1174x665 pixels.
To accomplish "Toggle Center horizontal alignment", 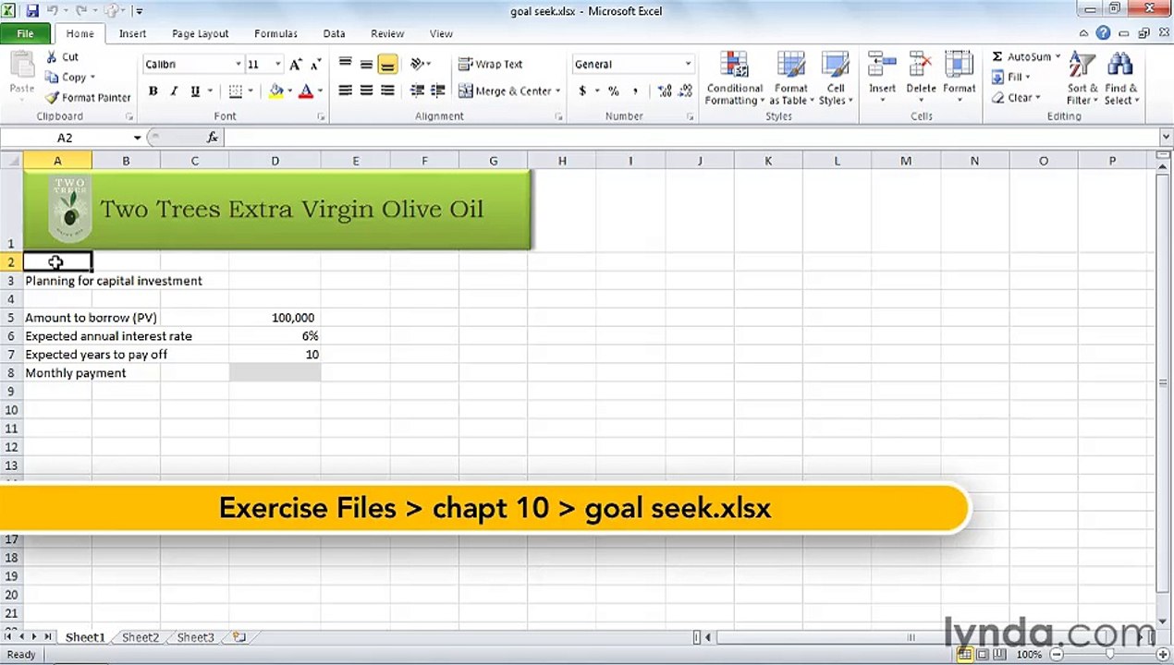I will (x=366, y=91).
